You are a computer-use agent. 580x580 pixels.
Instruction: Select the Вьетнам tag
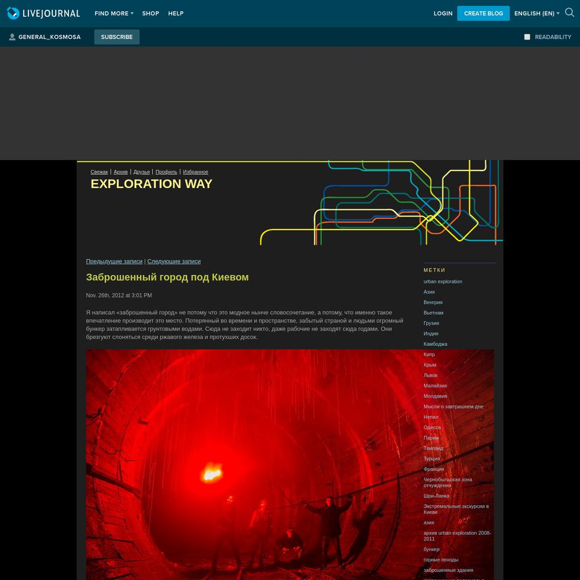pos(433,313)
